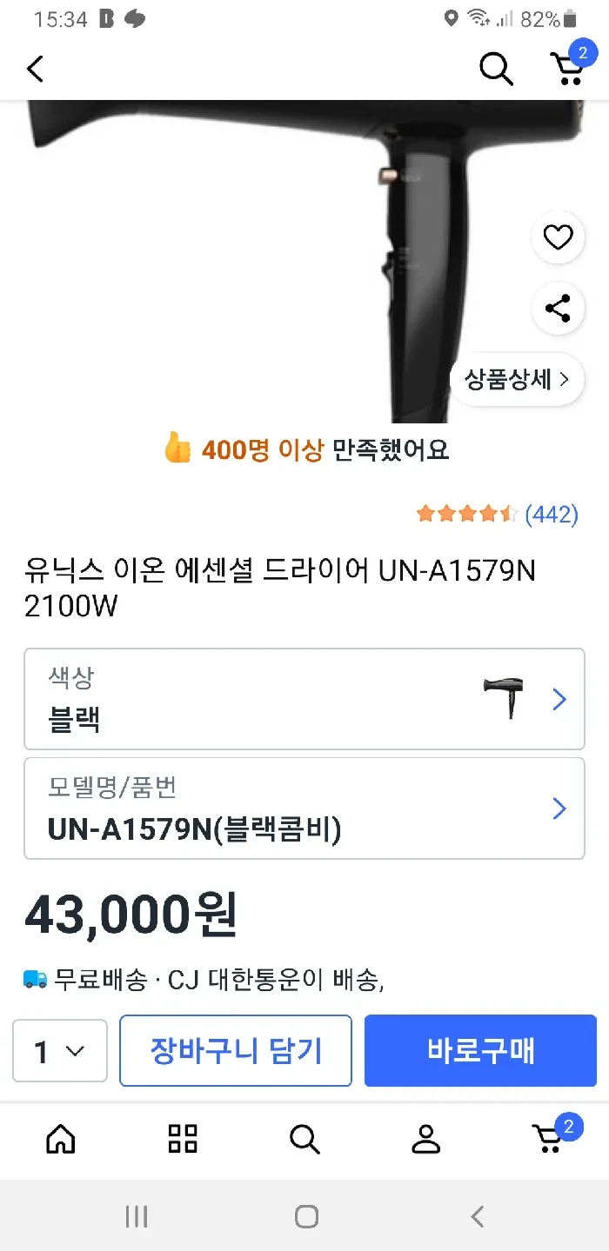Open the 442 reviews star rating

coord(497,514)
